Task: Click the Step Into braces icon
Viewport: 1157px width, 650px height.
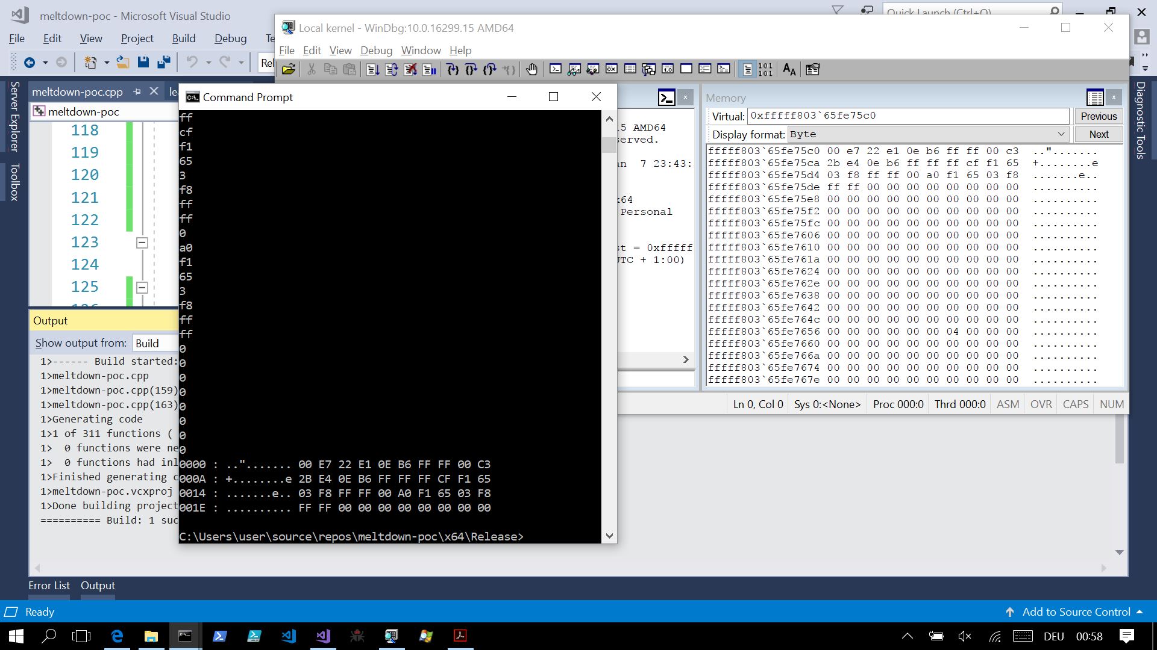Action: pos(453,69)
